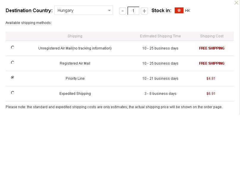Select Registered Air Mail radio button
Screen dimensions: 240x182
coord(13,63)
